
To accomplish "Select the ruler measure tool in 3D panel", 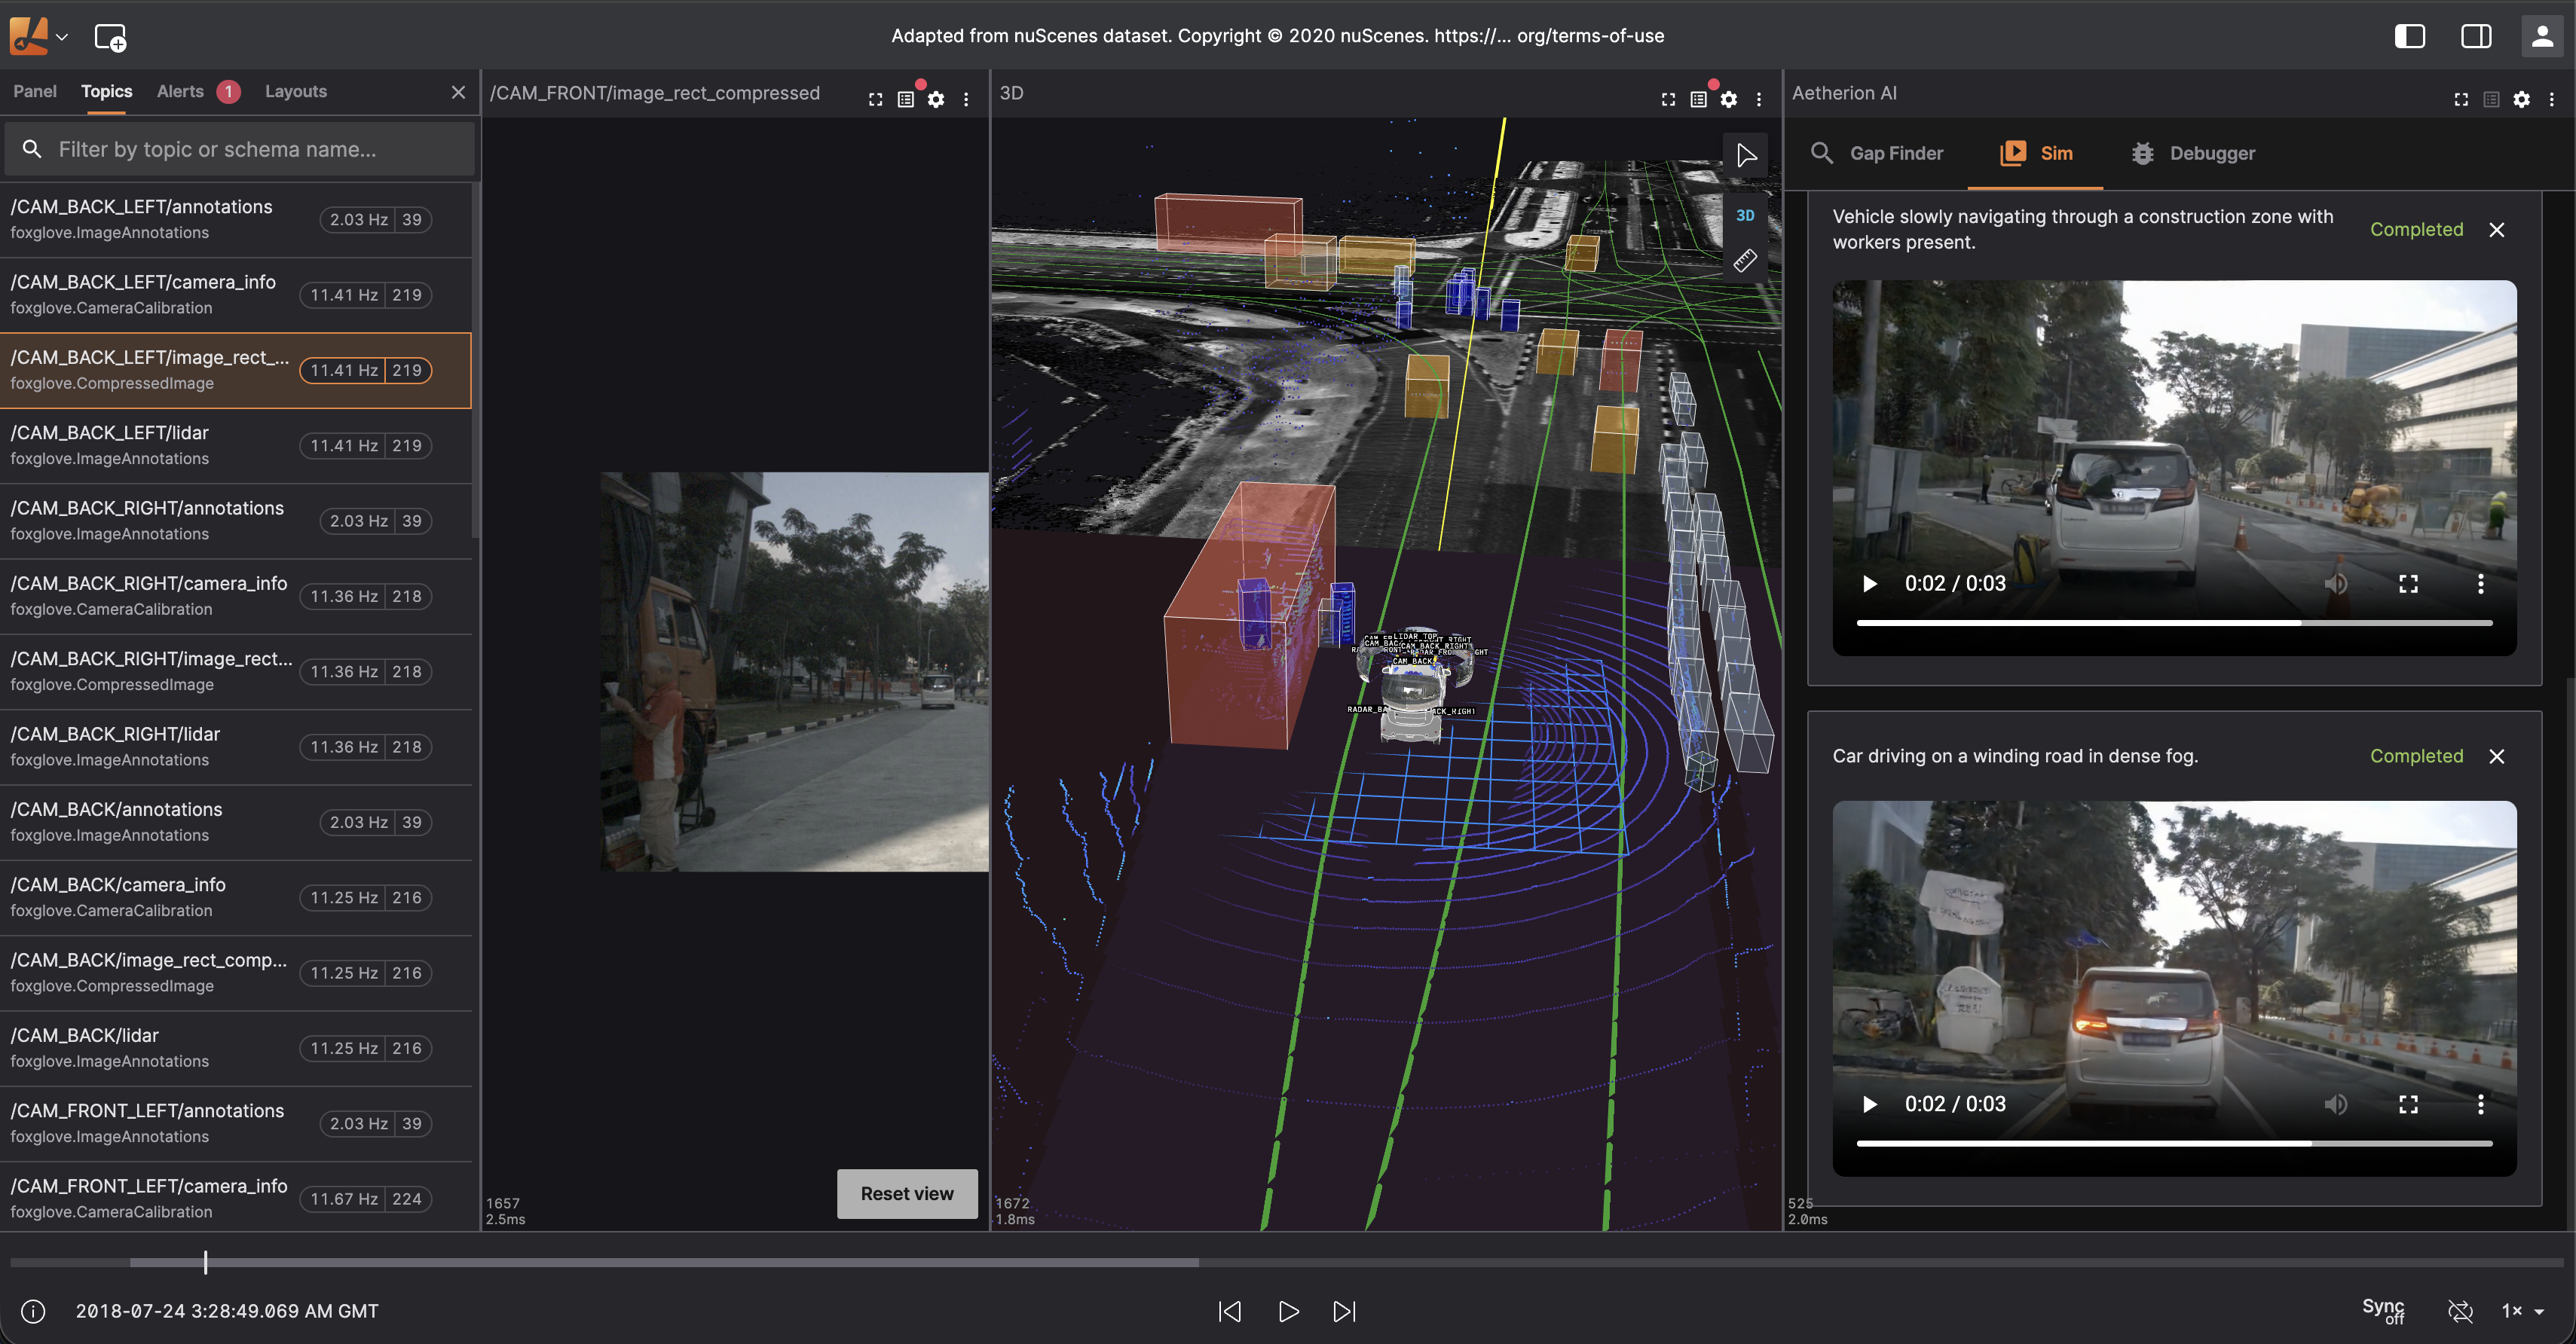I will (1745, 261).
